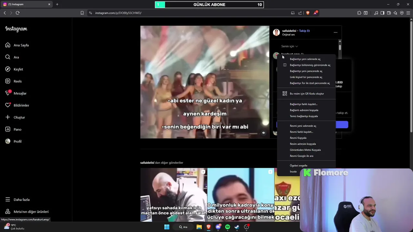Reload the Instagram page

[17, 13]
